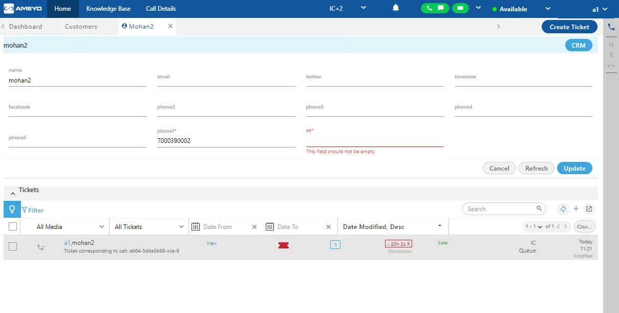Click the lightbulb icon beside Filter
This screenshot has width=619, height=313.
[x=12, y=210]
